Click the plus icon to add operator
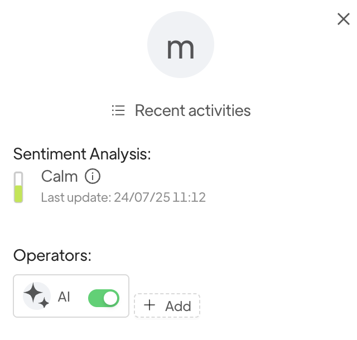 [x=149, y=305]
